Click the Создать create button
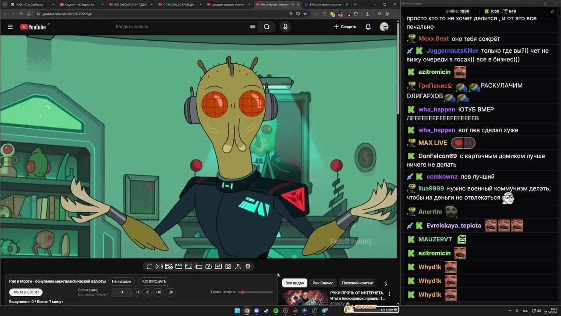The height and width of the screenshot is (316, 561). (x=344, y=27)
